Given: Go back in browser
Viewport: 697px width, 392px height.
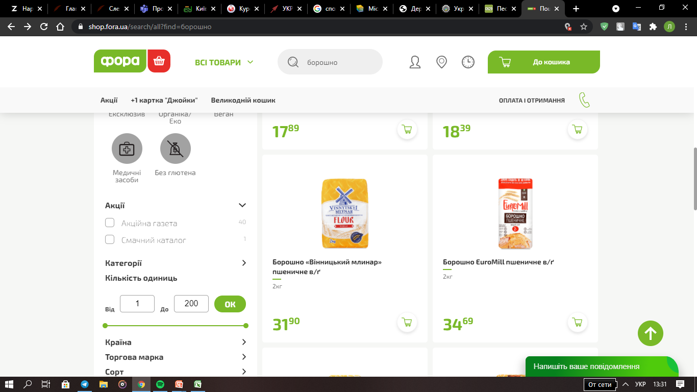Looking at the screenshot, I should 11,27.
